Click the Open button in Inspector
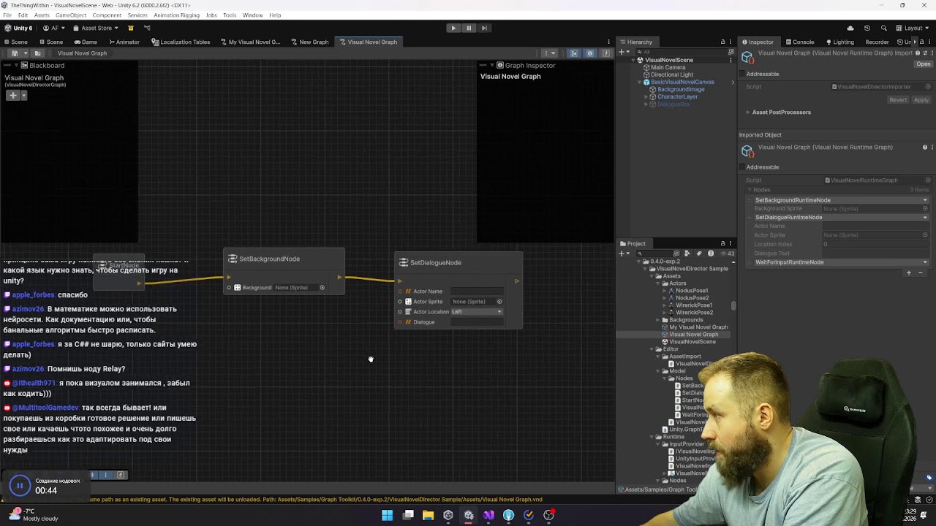Viewport: 936px width, 526px height. (x=924, y=64)
